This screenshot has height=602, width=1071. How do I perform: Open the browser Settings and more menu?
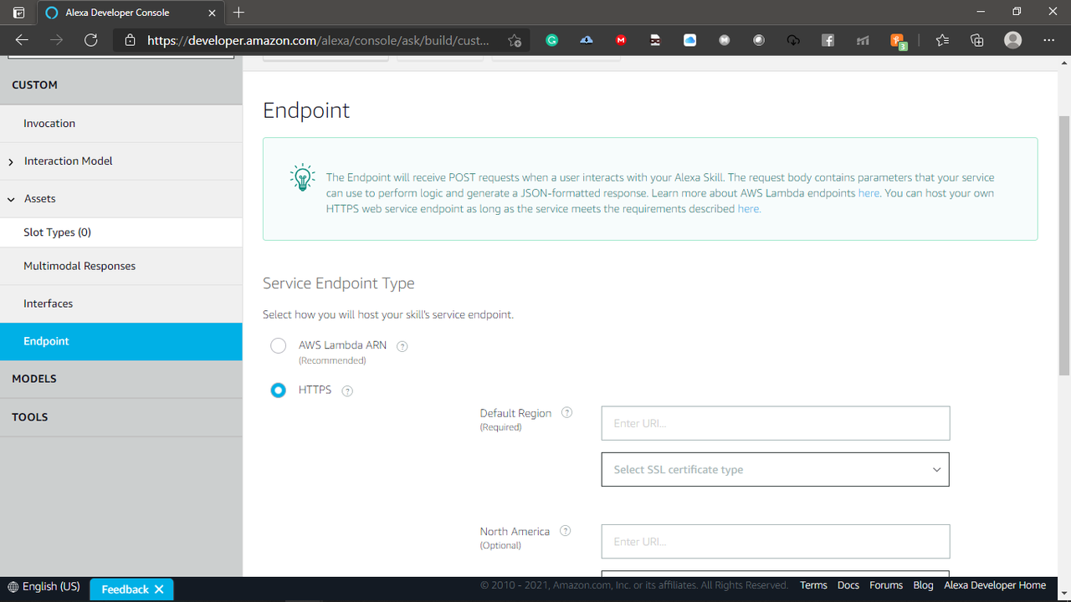click(1049, 40)
